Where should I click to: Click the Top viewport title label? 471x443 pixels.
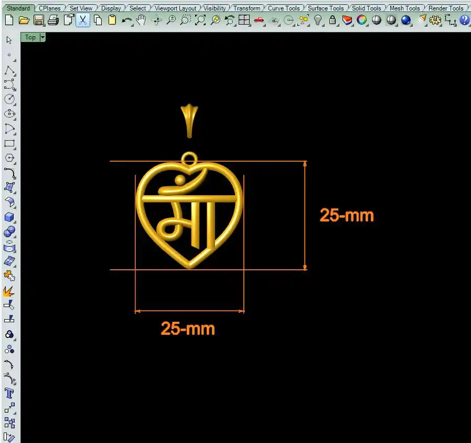coord(30,37)
